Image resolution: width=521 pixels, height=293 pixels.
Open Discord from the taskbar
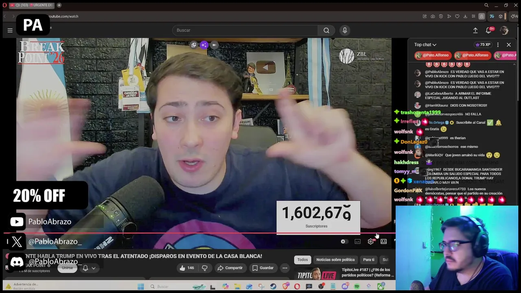coord(345,286)
